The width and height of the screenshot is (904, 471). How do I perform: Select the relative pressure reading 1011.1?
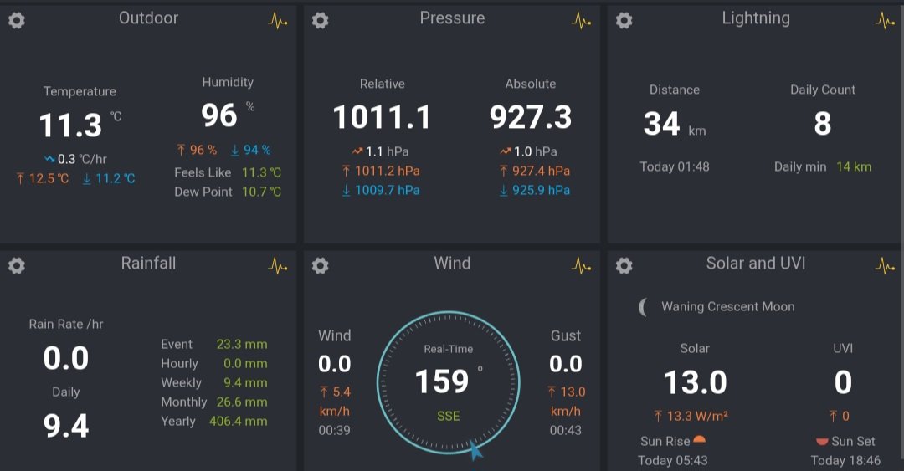382,117
